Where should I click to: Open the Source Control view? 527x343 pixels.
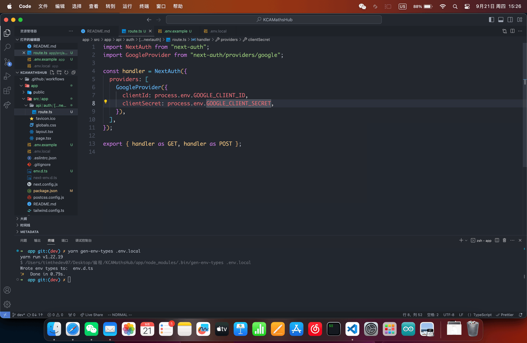click(x=7, y=62)
